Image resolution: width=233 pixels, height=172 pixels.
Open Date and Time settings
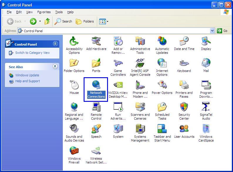[184, 43]
